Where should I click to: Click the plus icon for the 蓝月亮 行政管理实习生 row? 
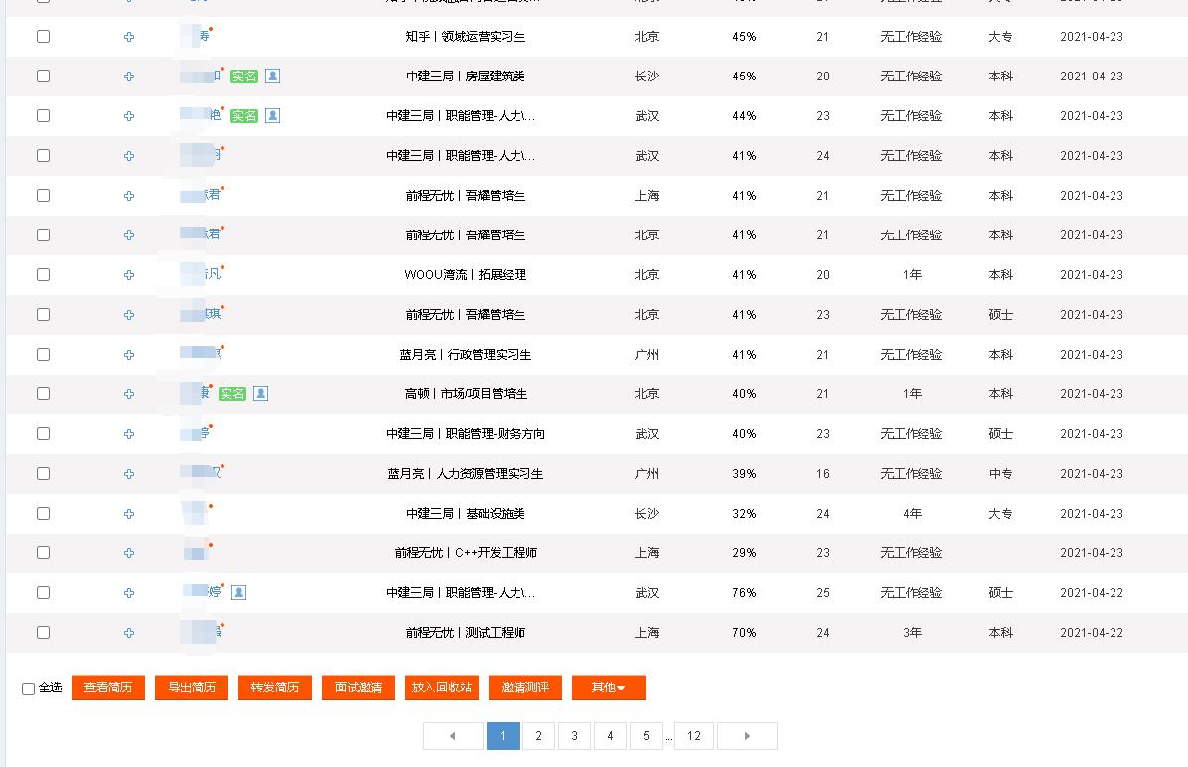pos(129,355)
